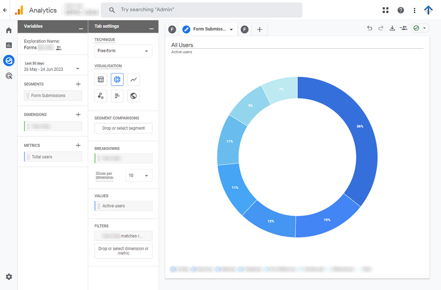Open the Home icon in left sidebar

pyautogui.click(x=9, y=30)
